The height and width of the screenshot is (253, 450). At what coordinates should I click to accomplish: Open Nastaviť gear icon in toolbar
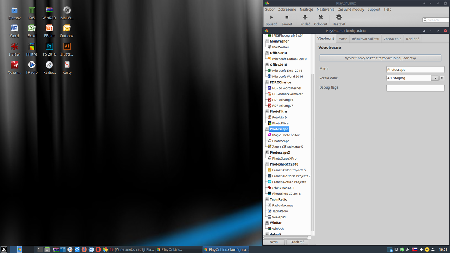point(339,17)
